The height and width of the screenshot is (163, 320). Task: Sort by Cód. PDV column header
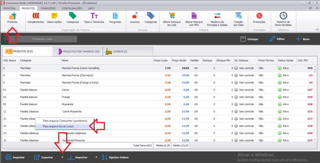[x=305, y=60]
